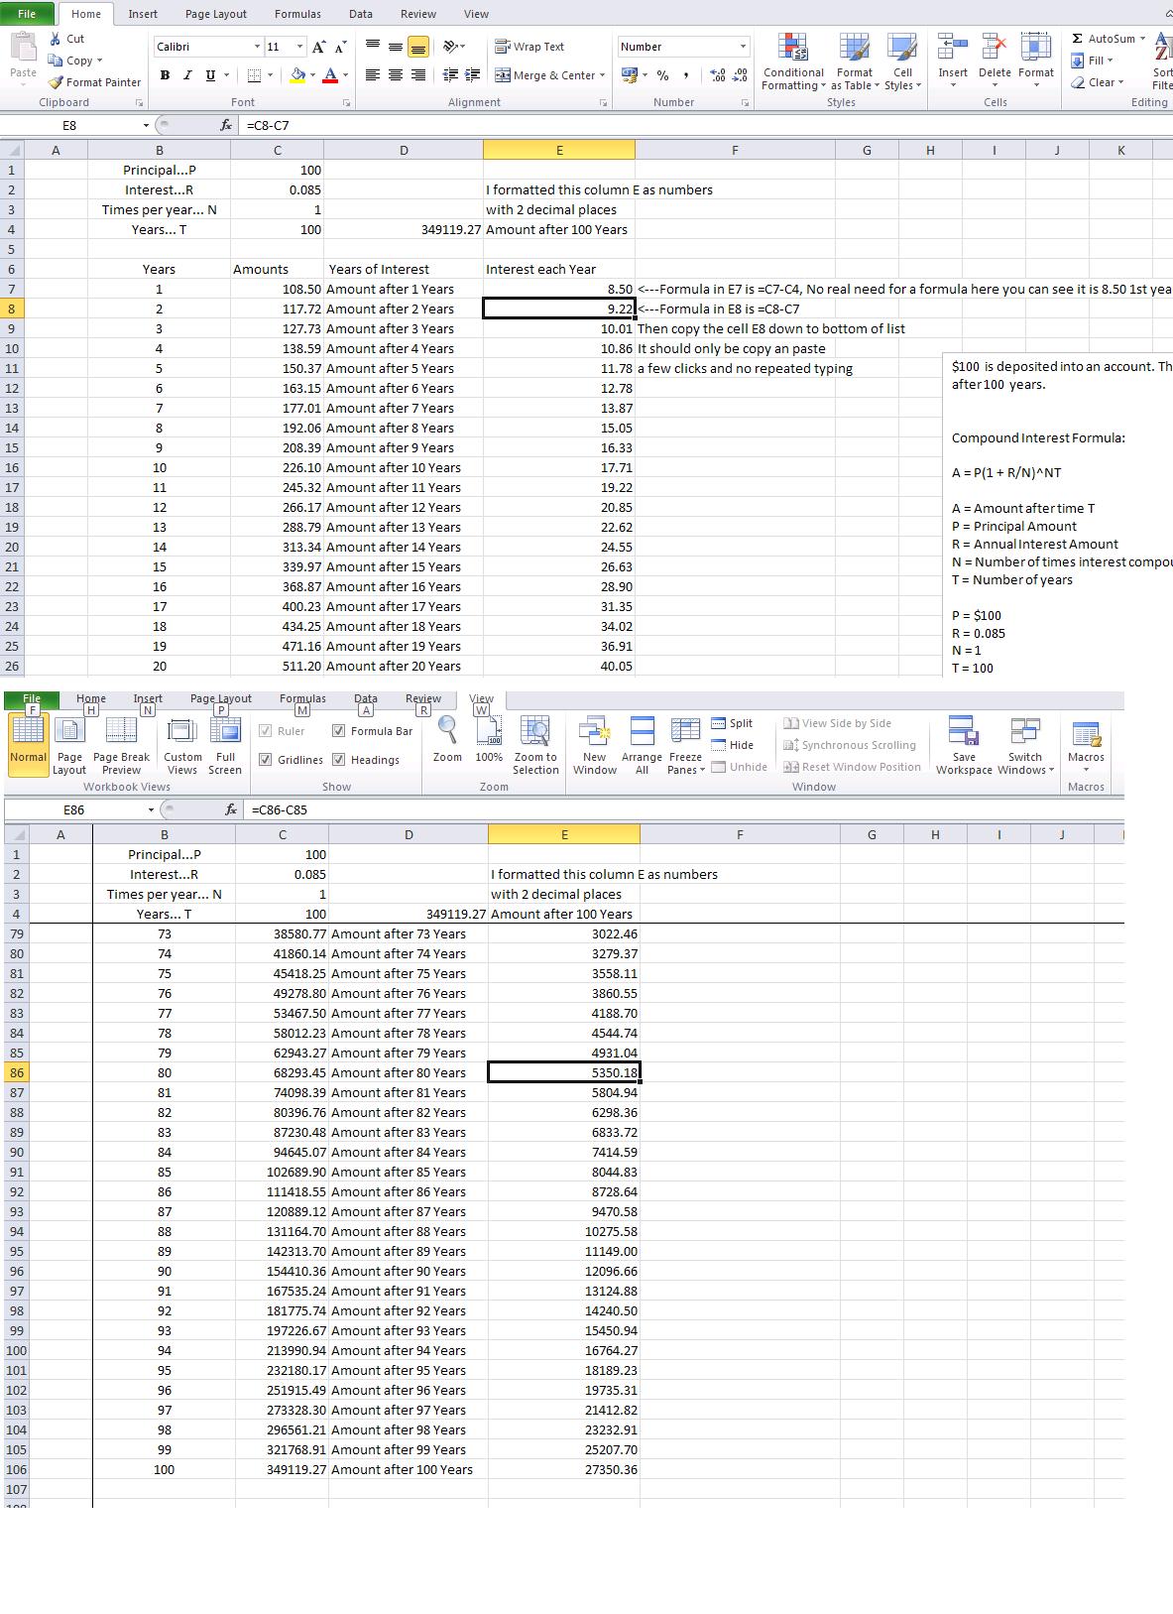The height and width of the screenshot is (1614, 1173).
Task: Expand the AutoSum dropdown arrow
Action: coord(1142,39)
